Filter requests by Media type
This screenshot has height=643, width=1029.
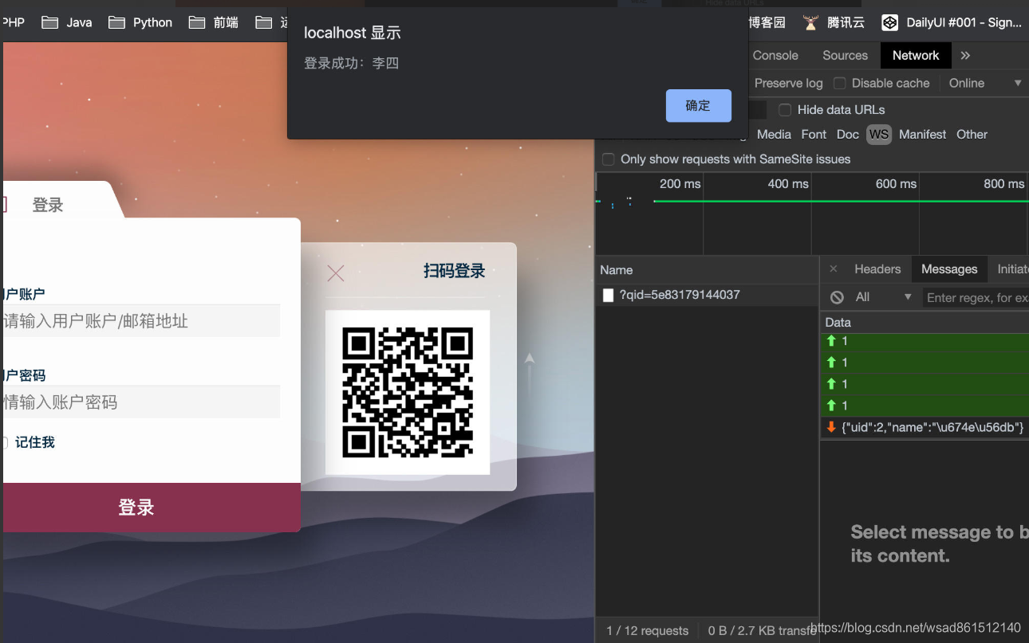(x=774, y=134)
